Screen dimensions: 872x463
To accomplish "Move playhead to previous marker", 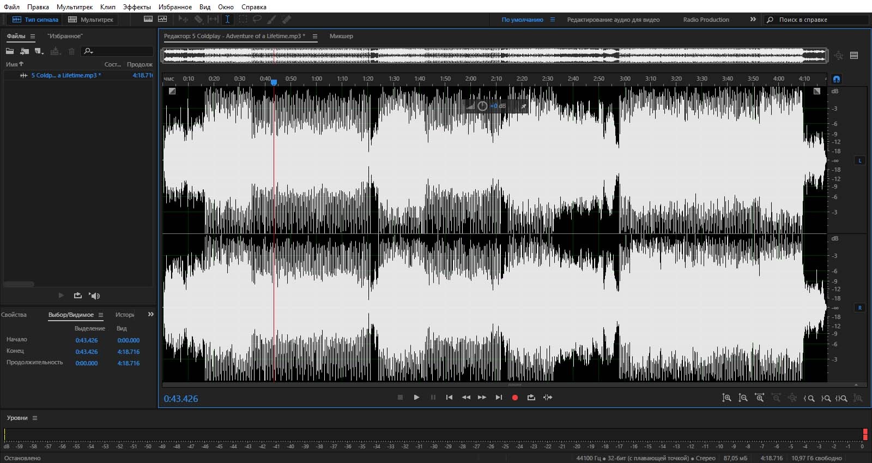I will pyautogui.click(x=449, y=398).
